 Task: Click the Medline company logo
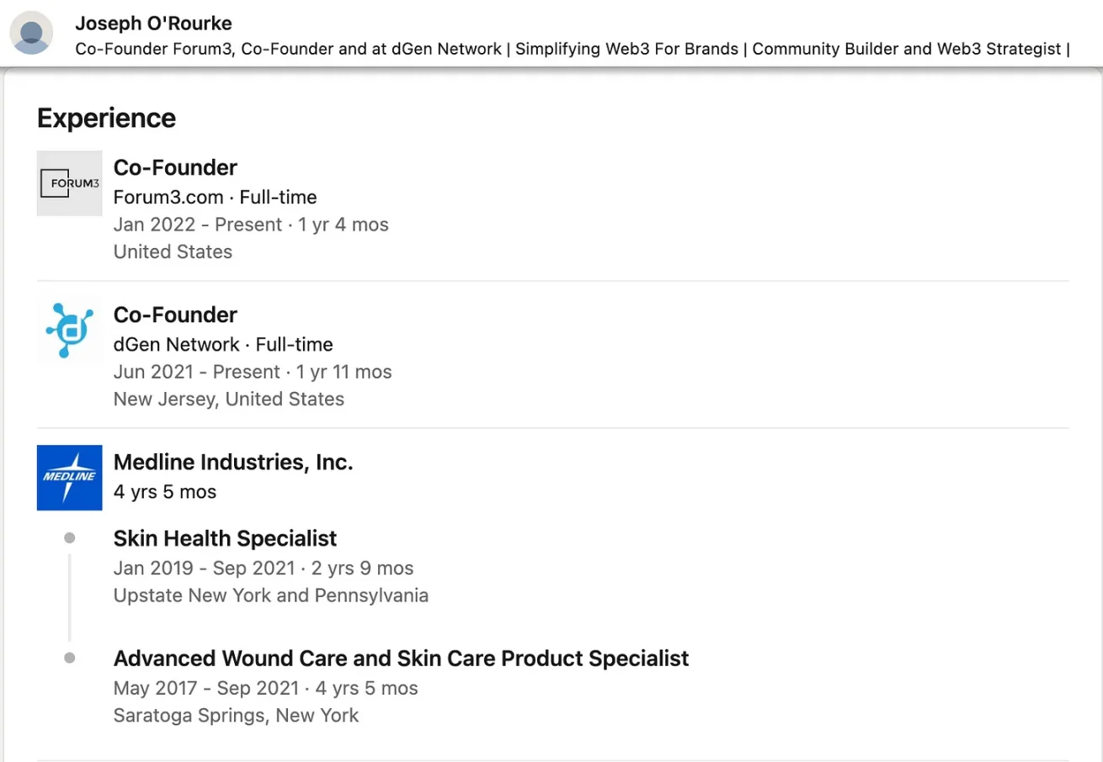69,478
